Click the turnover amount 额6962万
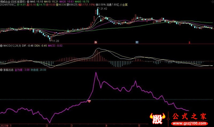 pyautogui.click(x=72, y=5)
